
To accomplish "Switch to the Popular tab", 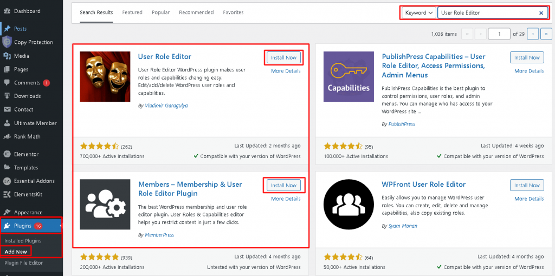I will pos(160,12).
